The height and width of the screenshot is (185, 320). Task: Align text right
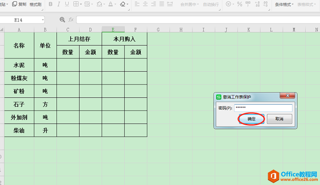pyautogui.click(x=154, y=4)
